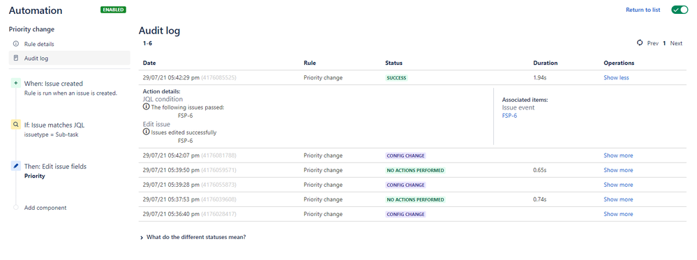The image size is (697, 260).
Task: Click the Add component circle icon
Action: pos(16,208)
